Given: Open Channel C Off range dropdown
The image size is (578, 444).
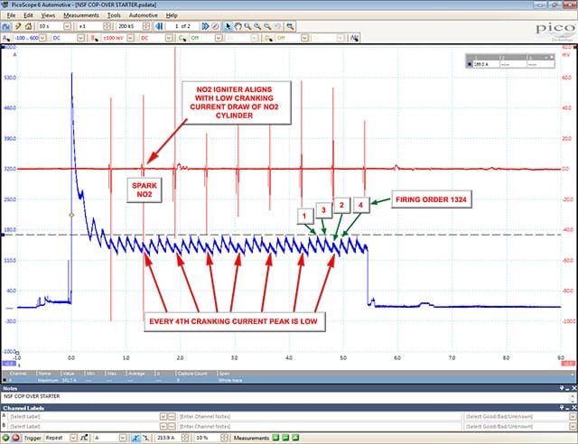Looking at the screenshot, I should coord(219,38).
